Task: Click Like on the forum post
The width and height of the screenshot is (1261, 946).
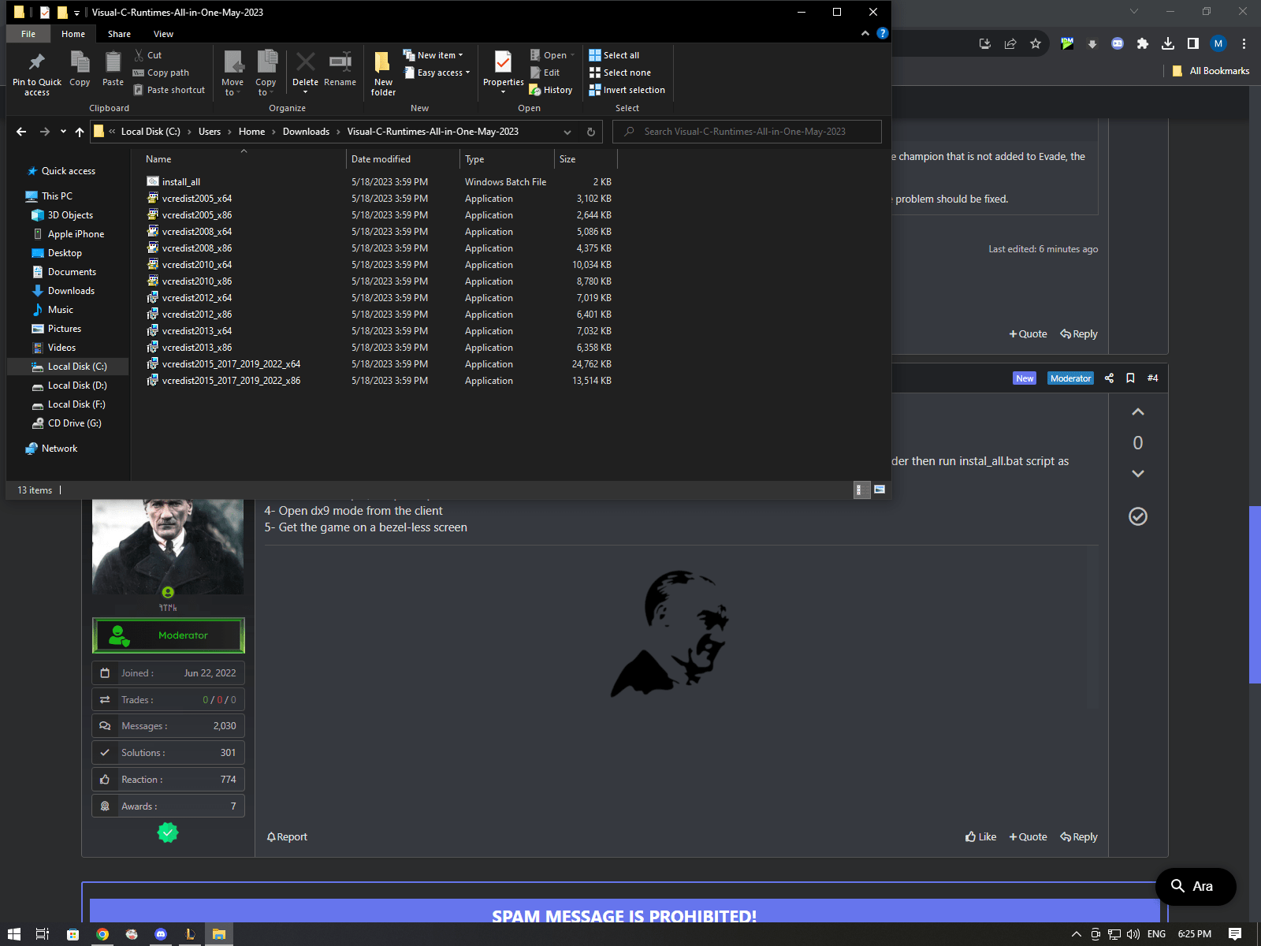Action: coord(980,837)
